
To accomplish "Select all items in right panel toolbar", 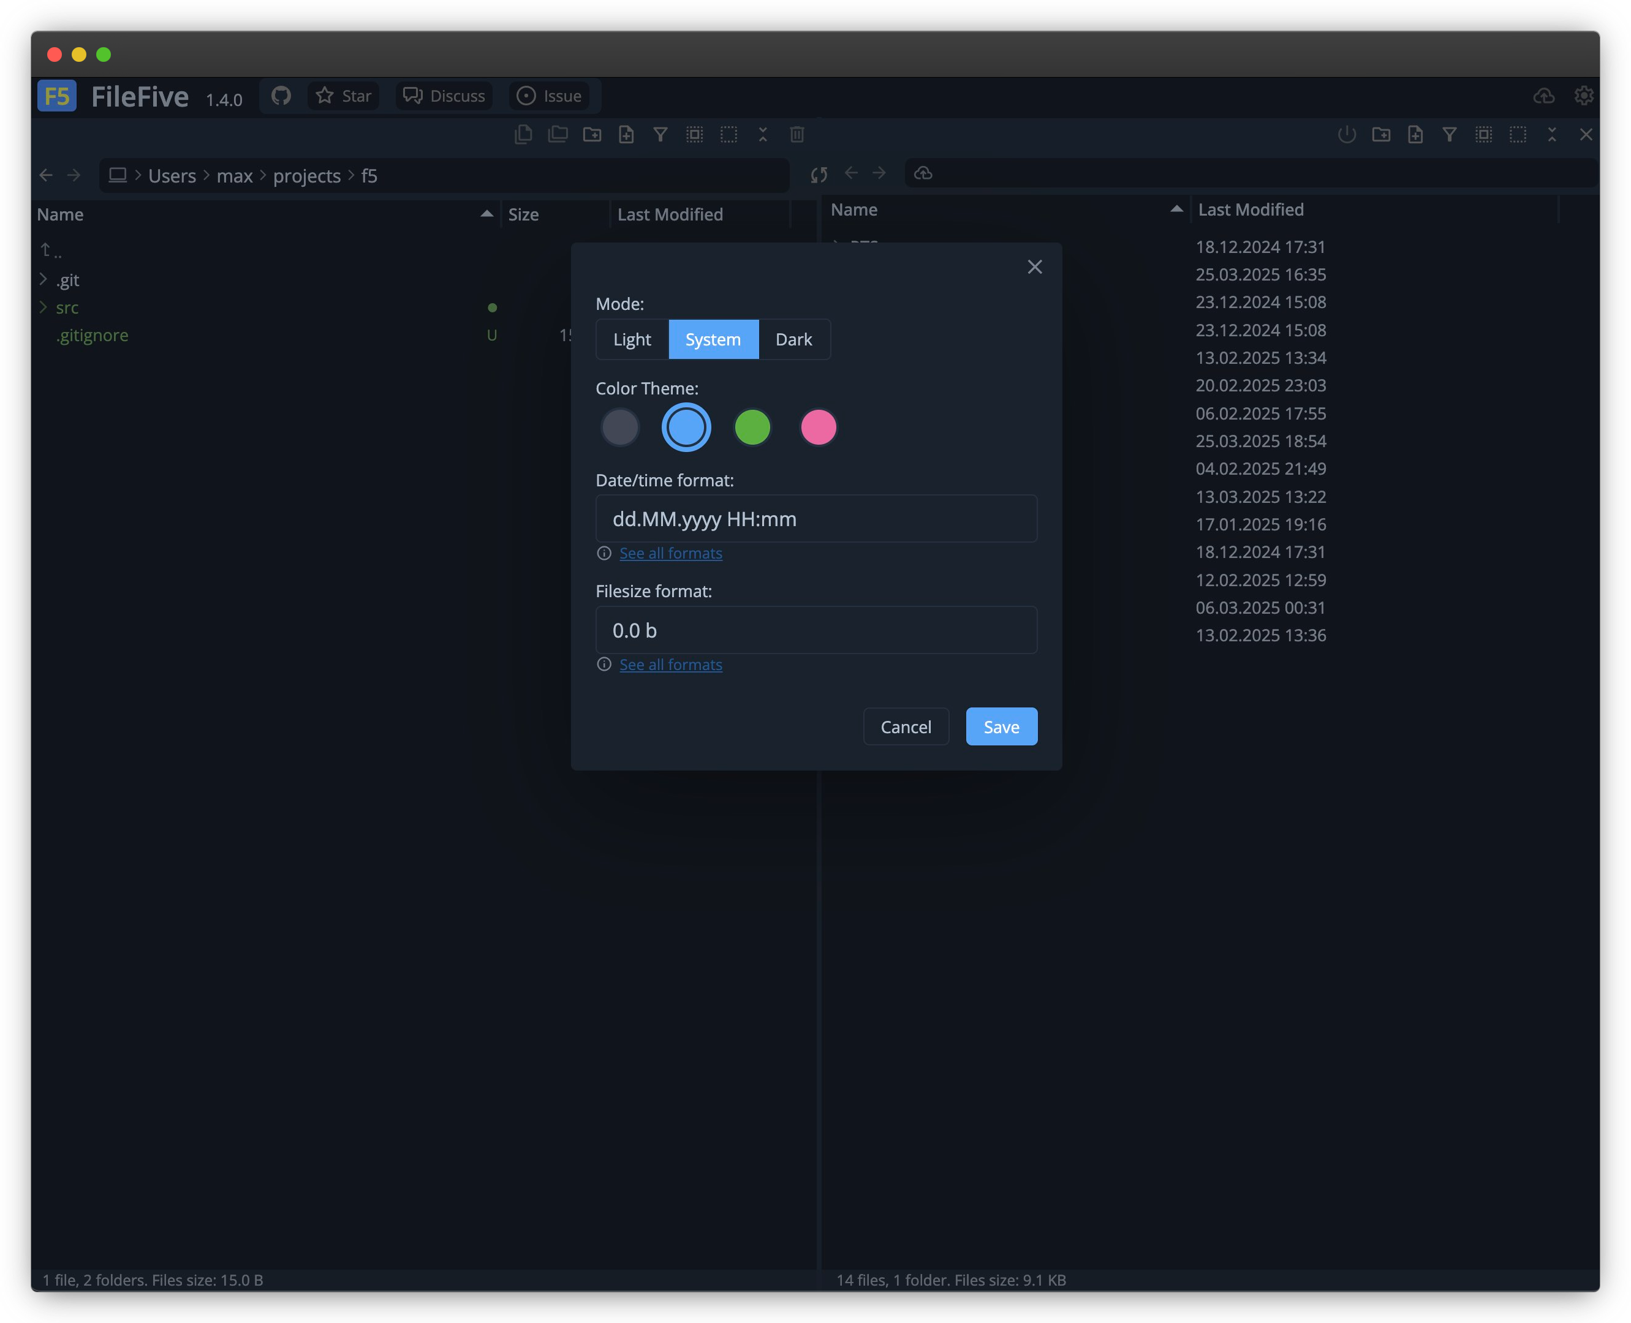I will tap(1483, 135).
